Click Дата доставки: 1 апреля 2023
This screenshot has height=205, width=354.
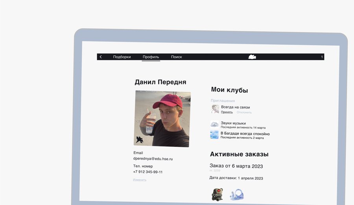point(236,178)
